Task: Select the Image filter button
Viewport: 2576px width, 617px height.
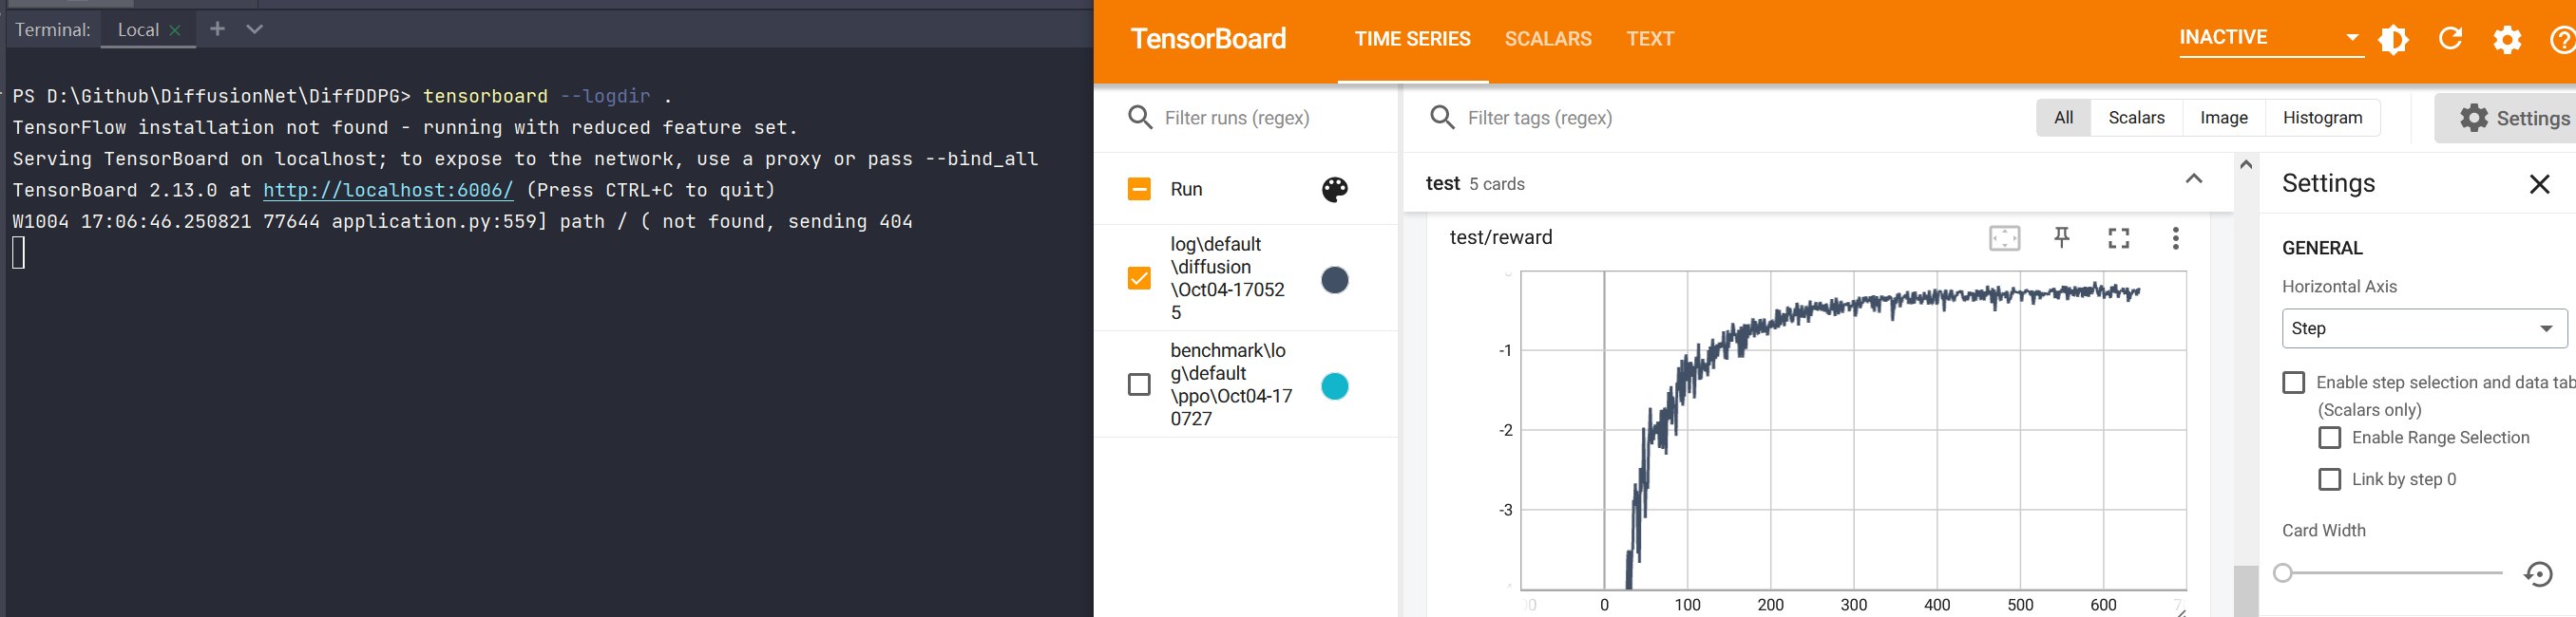Action: point(2224,118)
